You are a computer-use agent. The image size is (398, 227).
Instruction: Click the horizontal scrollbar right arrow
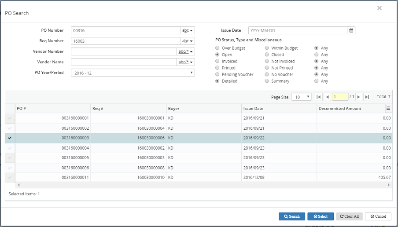(389, 185)
